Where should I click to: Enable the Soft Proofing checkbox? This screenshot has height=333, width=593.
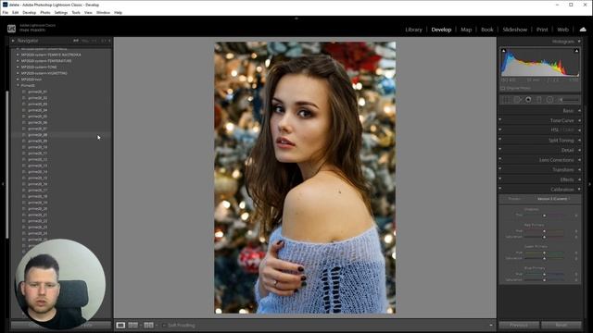point(164,325)
